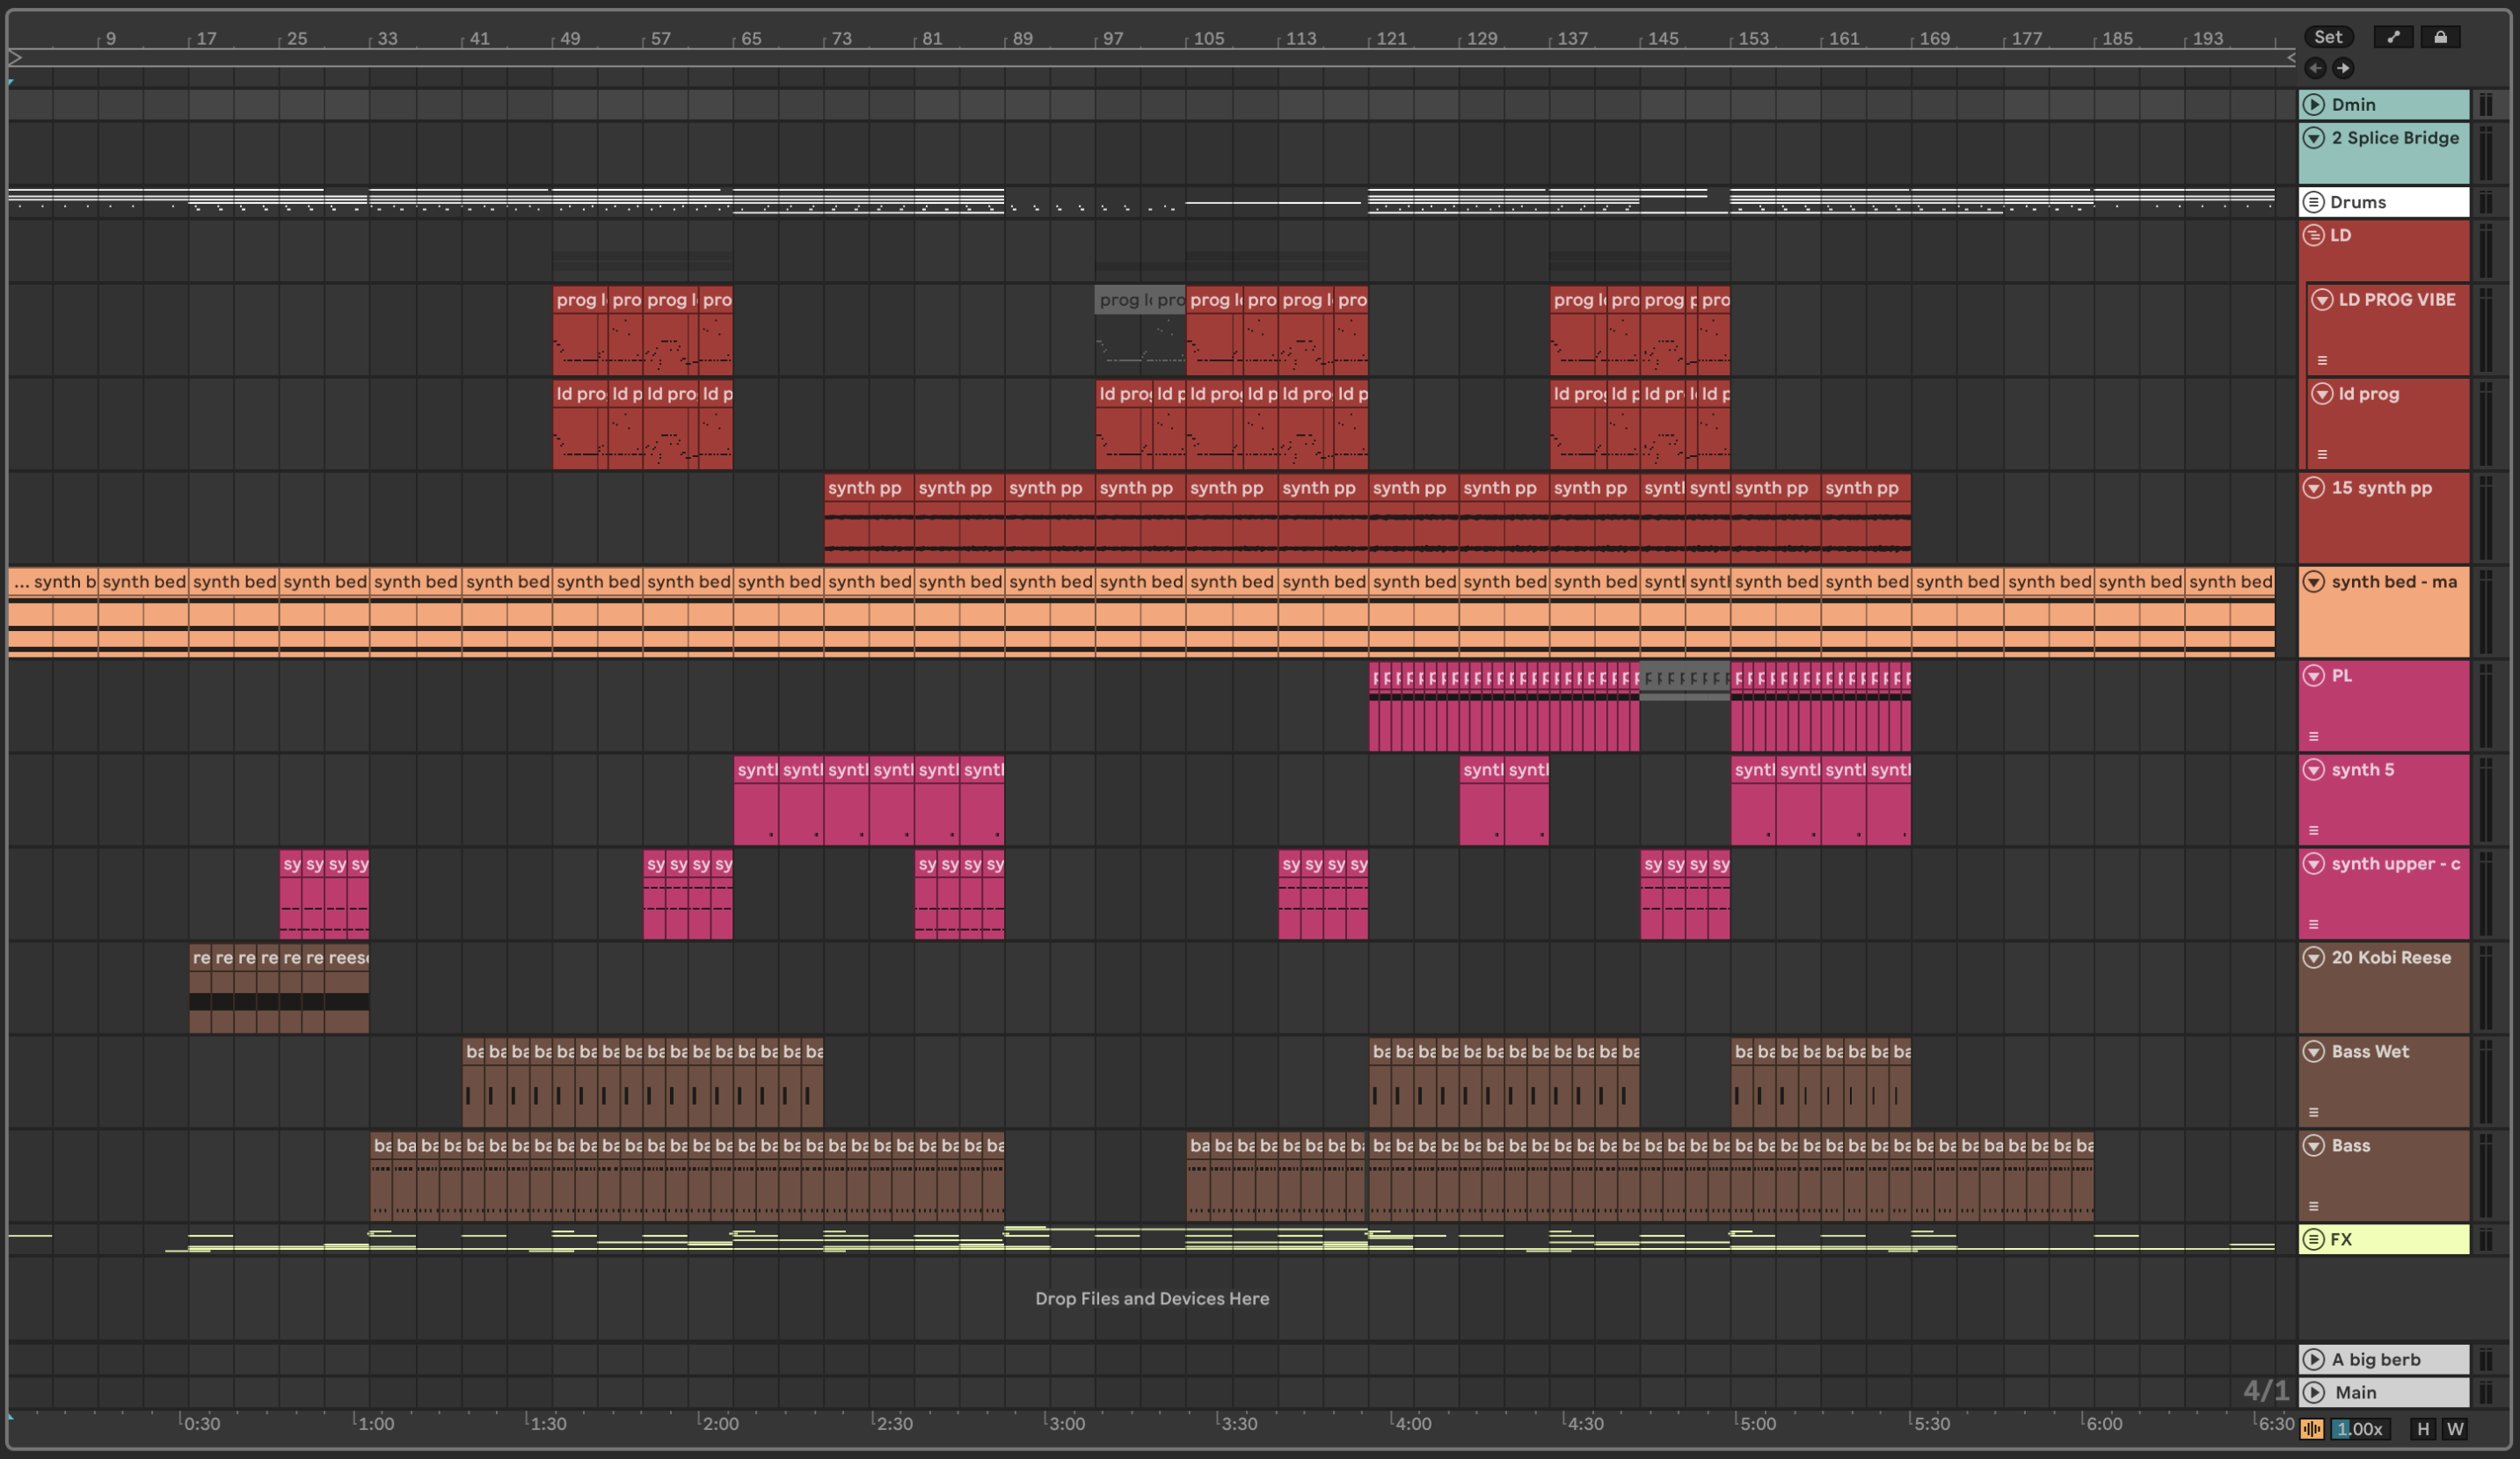Fold the synth bed track

coord(2313,582)
